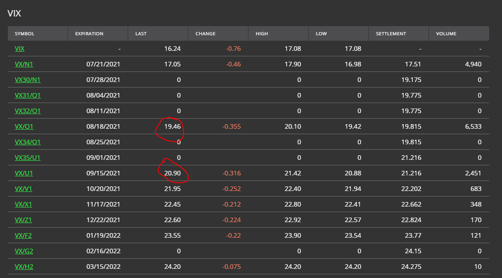
Task: Sort by the LAST column header
Action: click(141, 33)
